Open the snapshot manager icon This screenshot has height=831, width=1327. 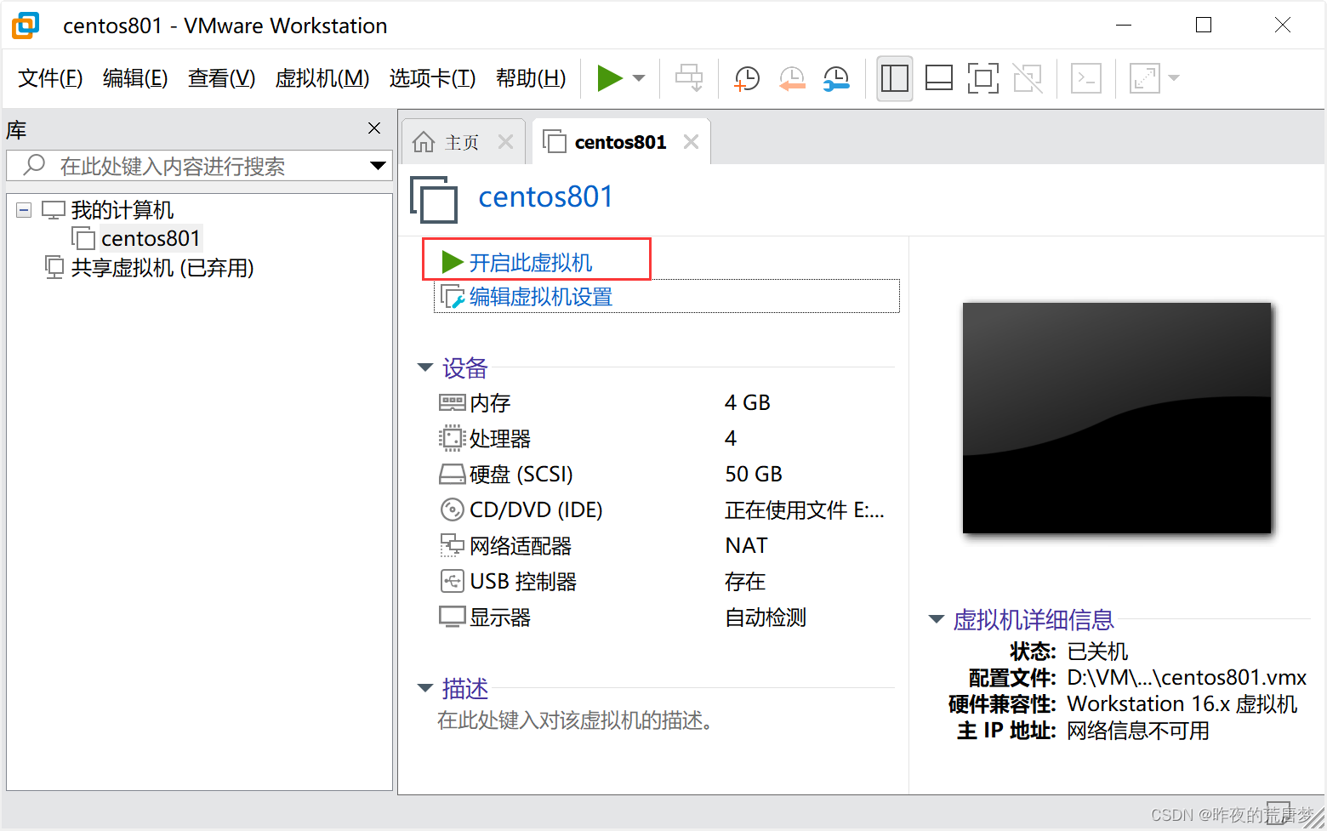click(837, 78)
